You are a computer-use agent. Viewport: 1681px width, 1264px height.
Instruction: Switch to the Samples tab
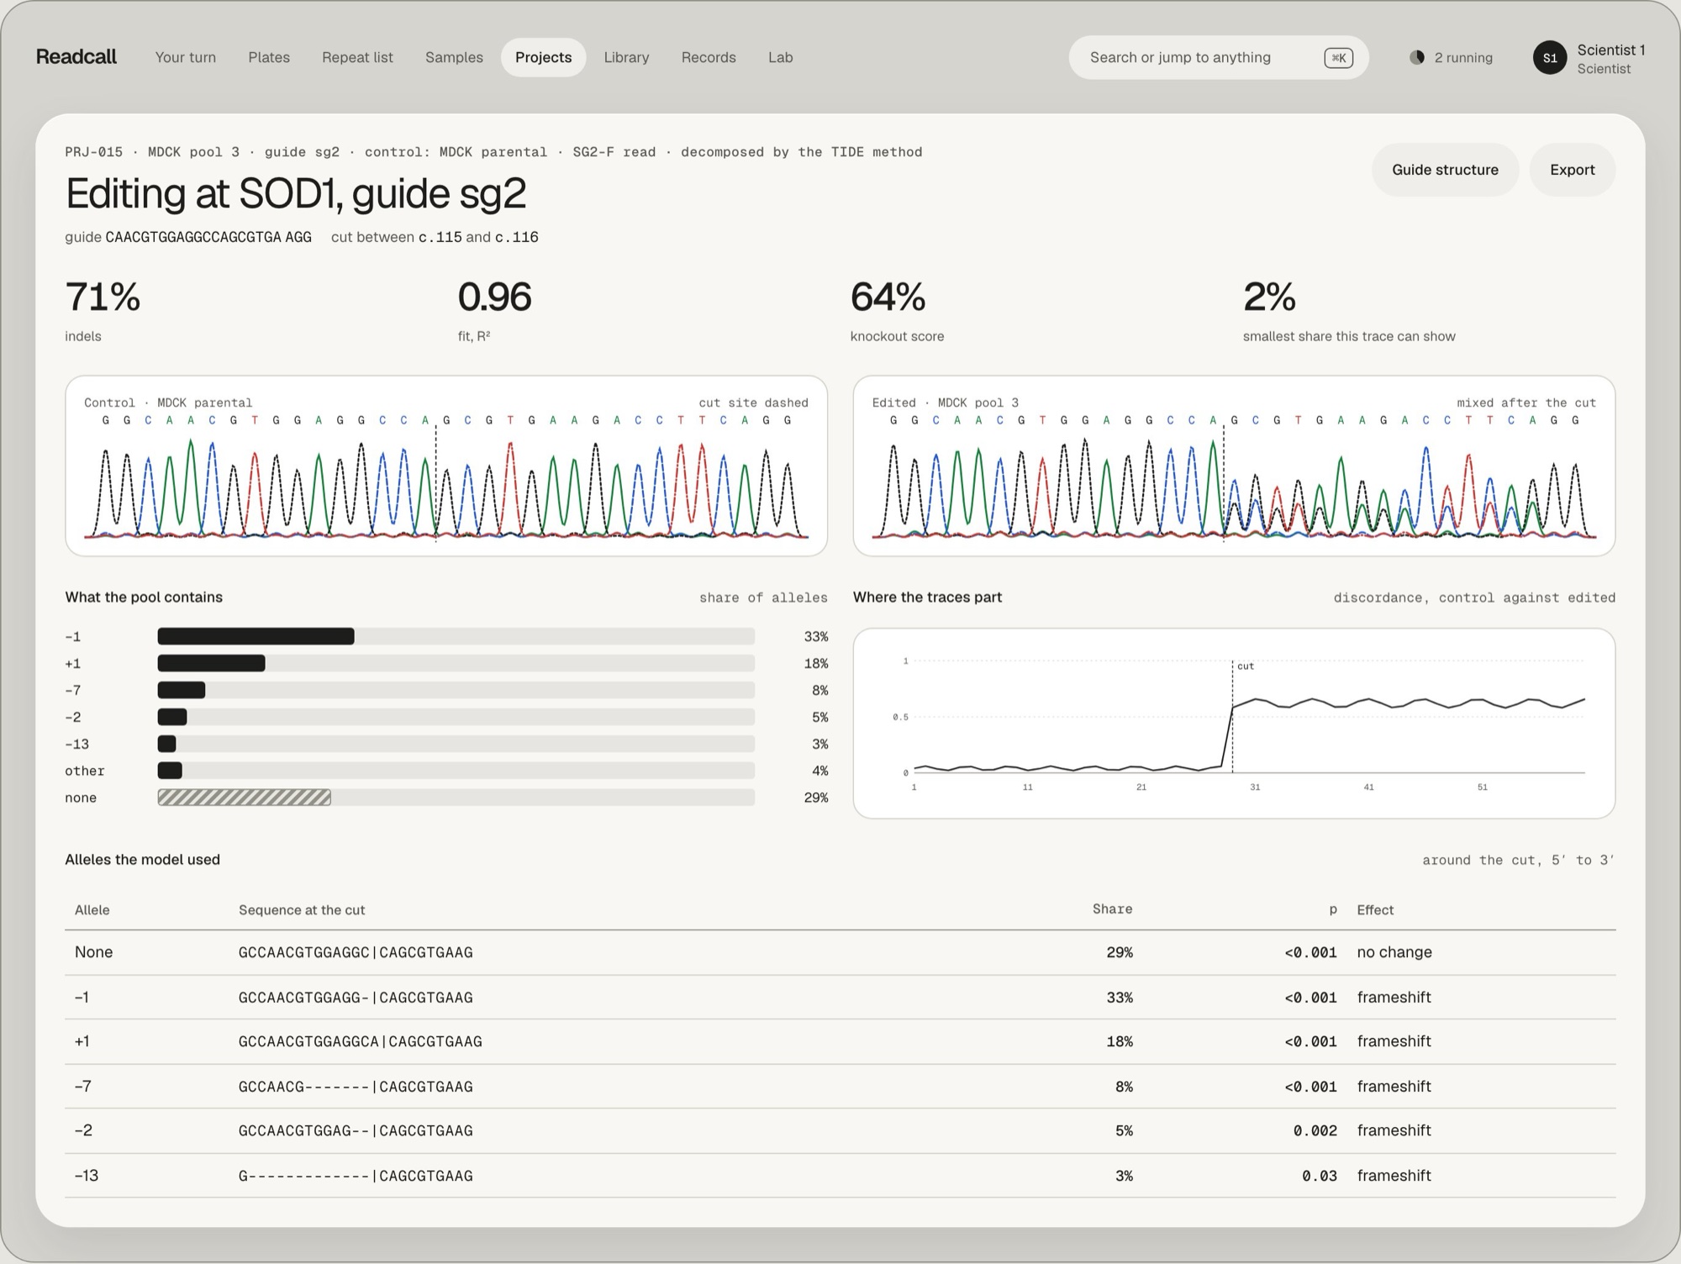[x=454, y=57]
